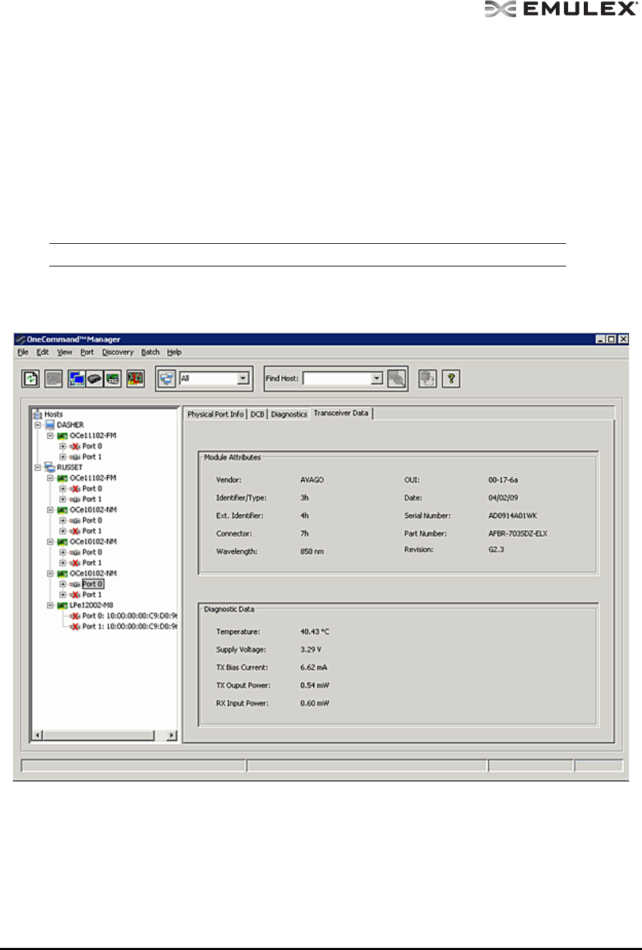
Task: Open the Find Host dropdown arrow
Action: [x=376, y=378]
